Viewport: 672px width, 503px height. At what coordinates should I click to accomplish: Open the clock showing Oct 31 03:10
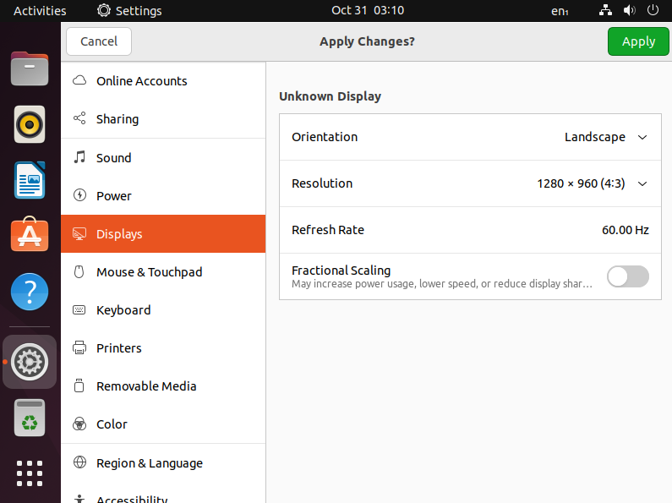(x=368, y=10)
